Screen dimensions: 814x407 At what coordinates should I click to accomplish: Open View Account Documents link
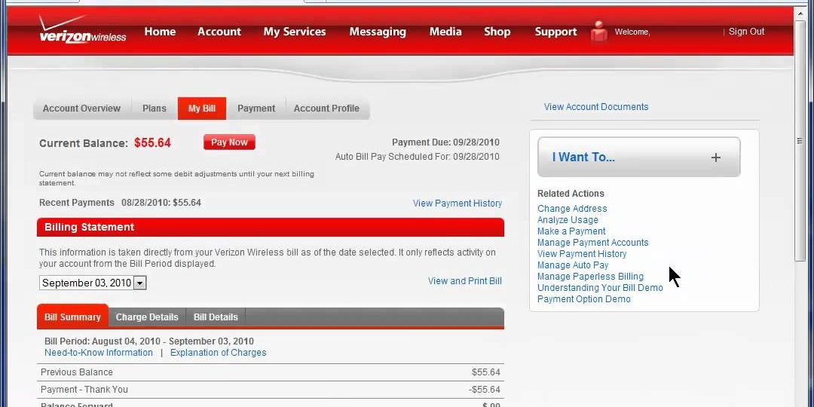click(595, 107)
